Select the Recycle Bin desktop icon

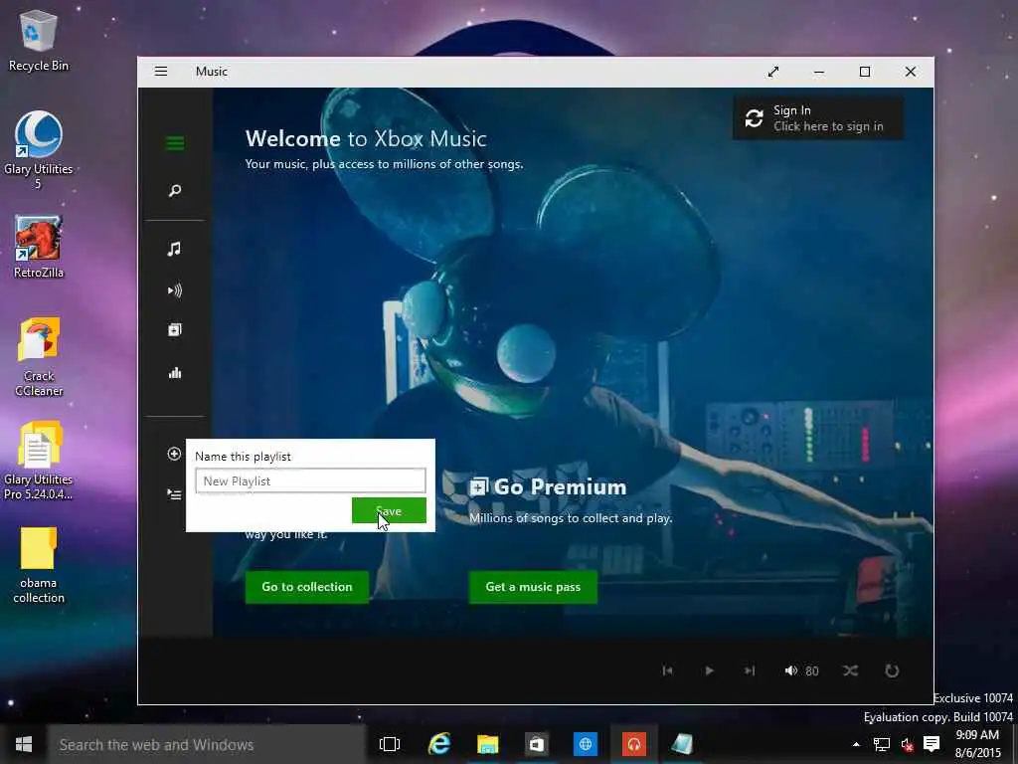tap(39, 40)
